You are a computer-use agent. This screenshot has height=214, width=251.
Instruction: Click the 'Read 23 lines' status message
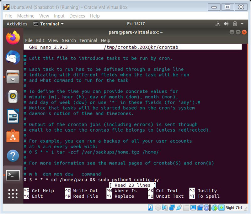coord(133,185)
